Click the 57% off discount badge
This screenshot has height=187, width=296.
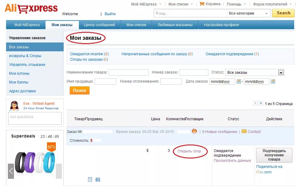51,147
